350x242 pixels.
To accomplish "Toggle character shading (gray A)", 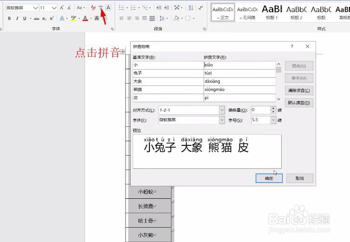I will tap(97, 18).
